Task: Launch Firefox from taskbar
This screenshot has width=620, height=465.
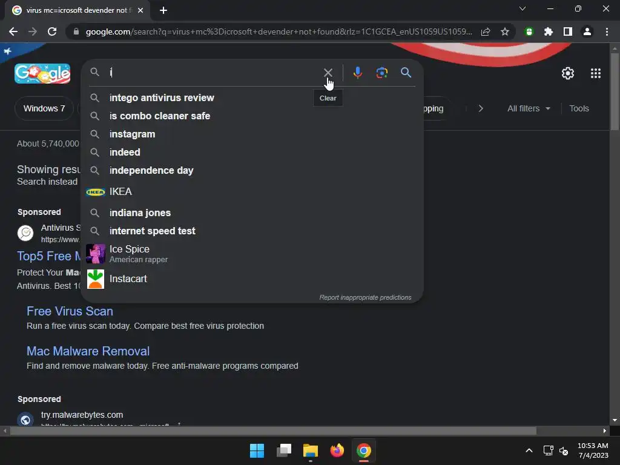Action: (x=337, y=450)
